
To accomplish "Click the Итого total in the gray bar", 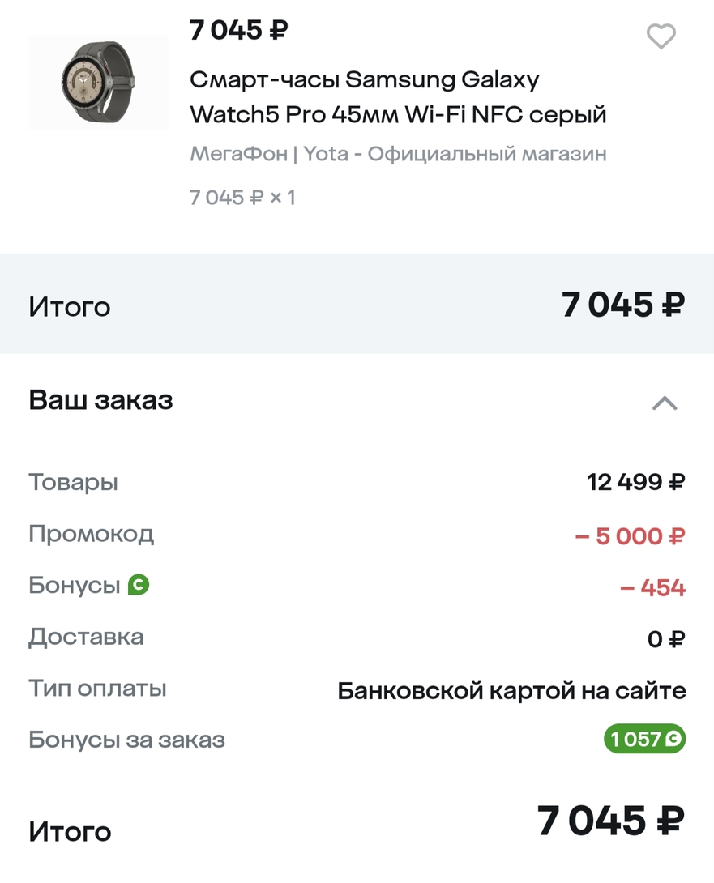I will pyautogui.click(x=70, y=307).
